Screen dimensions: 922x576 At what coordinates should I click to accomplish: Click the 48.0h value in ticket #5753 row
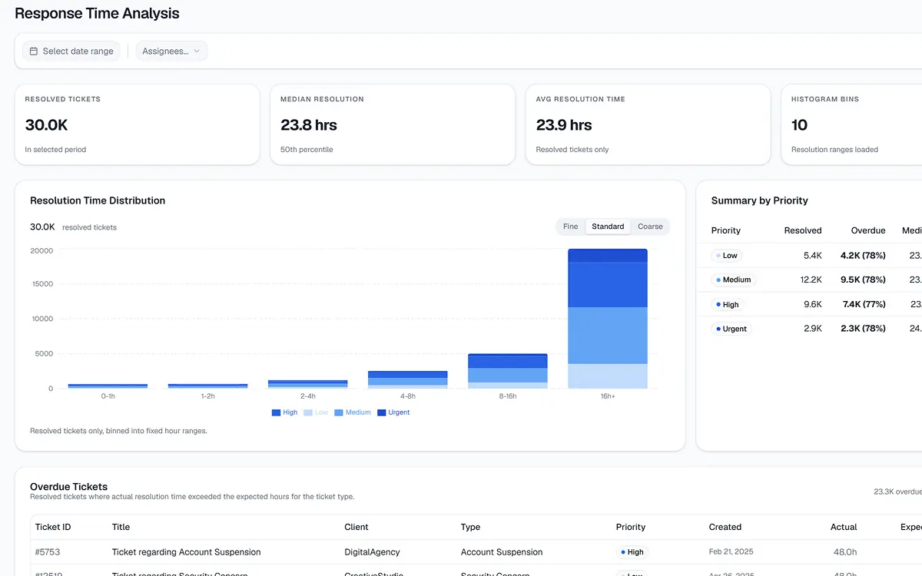[x=845, y=552]
